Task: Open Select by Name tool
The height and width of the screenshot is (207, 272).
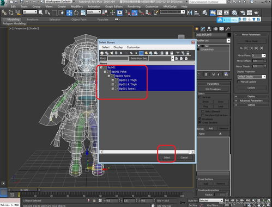Action: [x=47, y=12]
